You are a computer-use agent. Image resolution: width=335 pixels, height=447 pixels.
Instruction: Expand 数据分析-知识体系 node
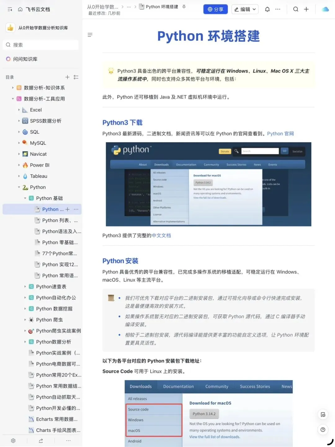pos(13,88)
